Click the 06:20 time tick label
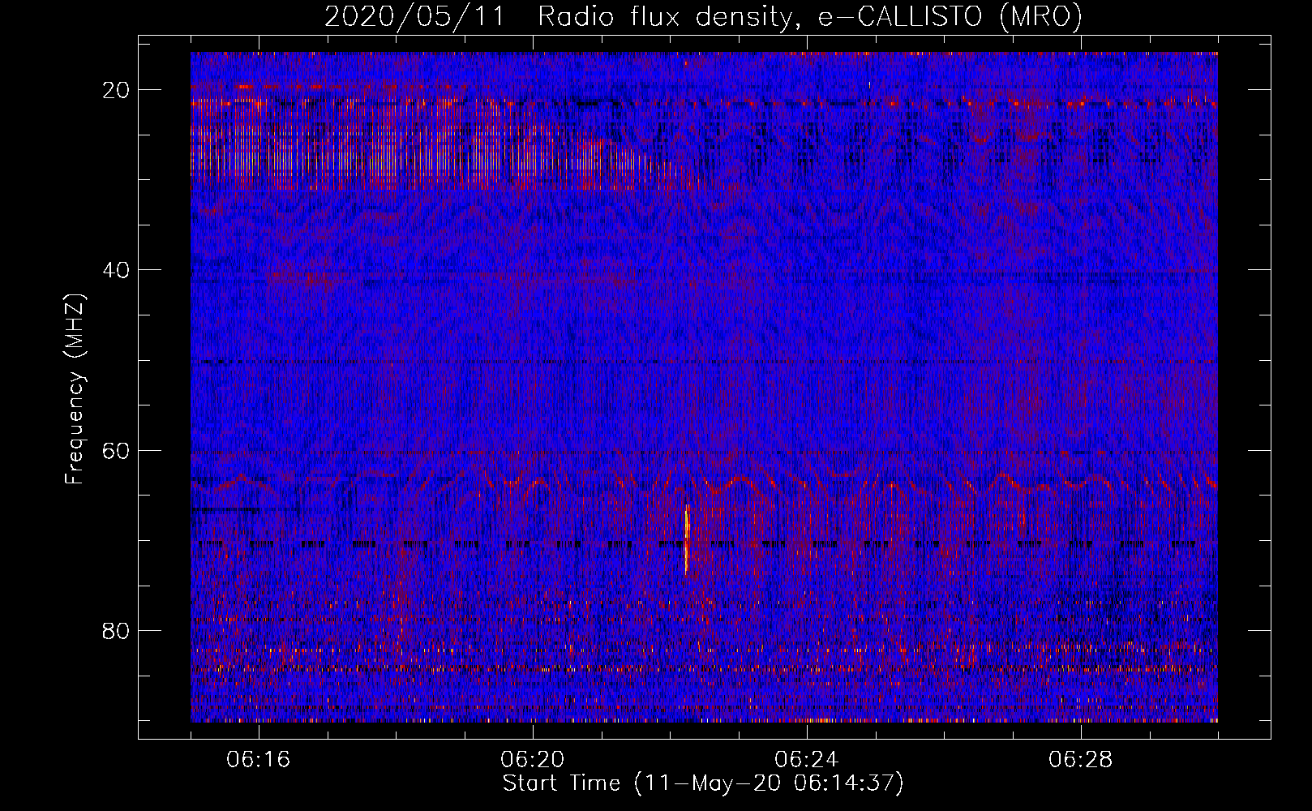Viewport: 1312px width, 811px height. 533,760
